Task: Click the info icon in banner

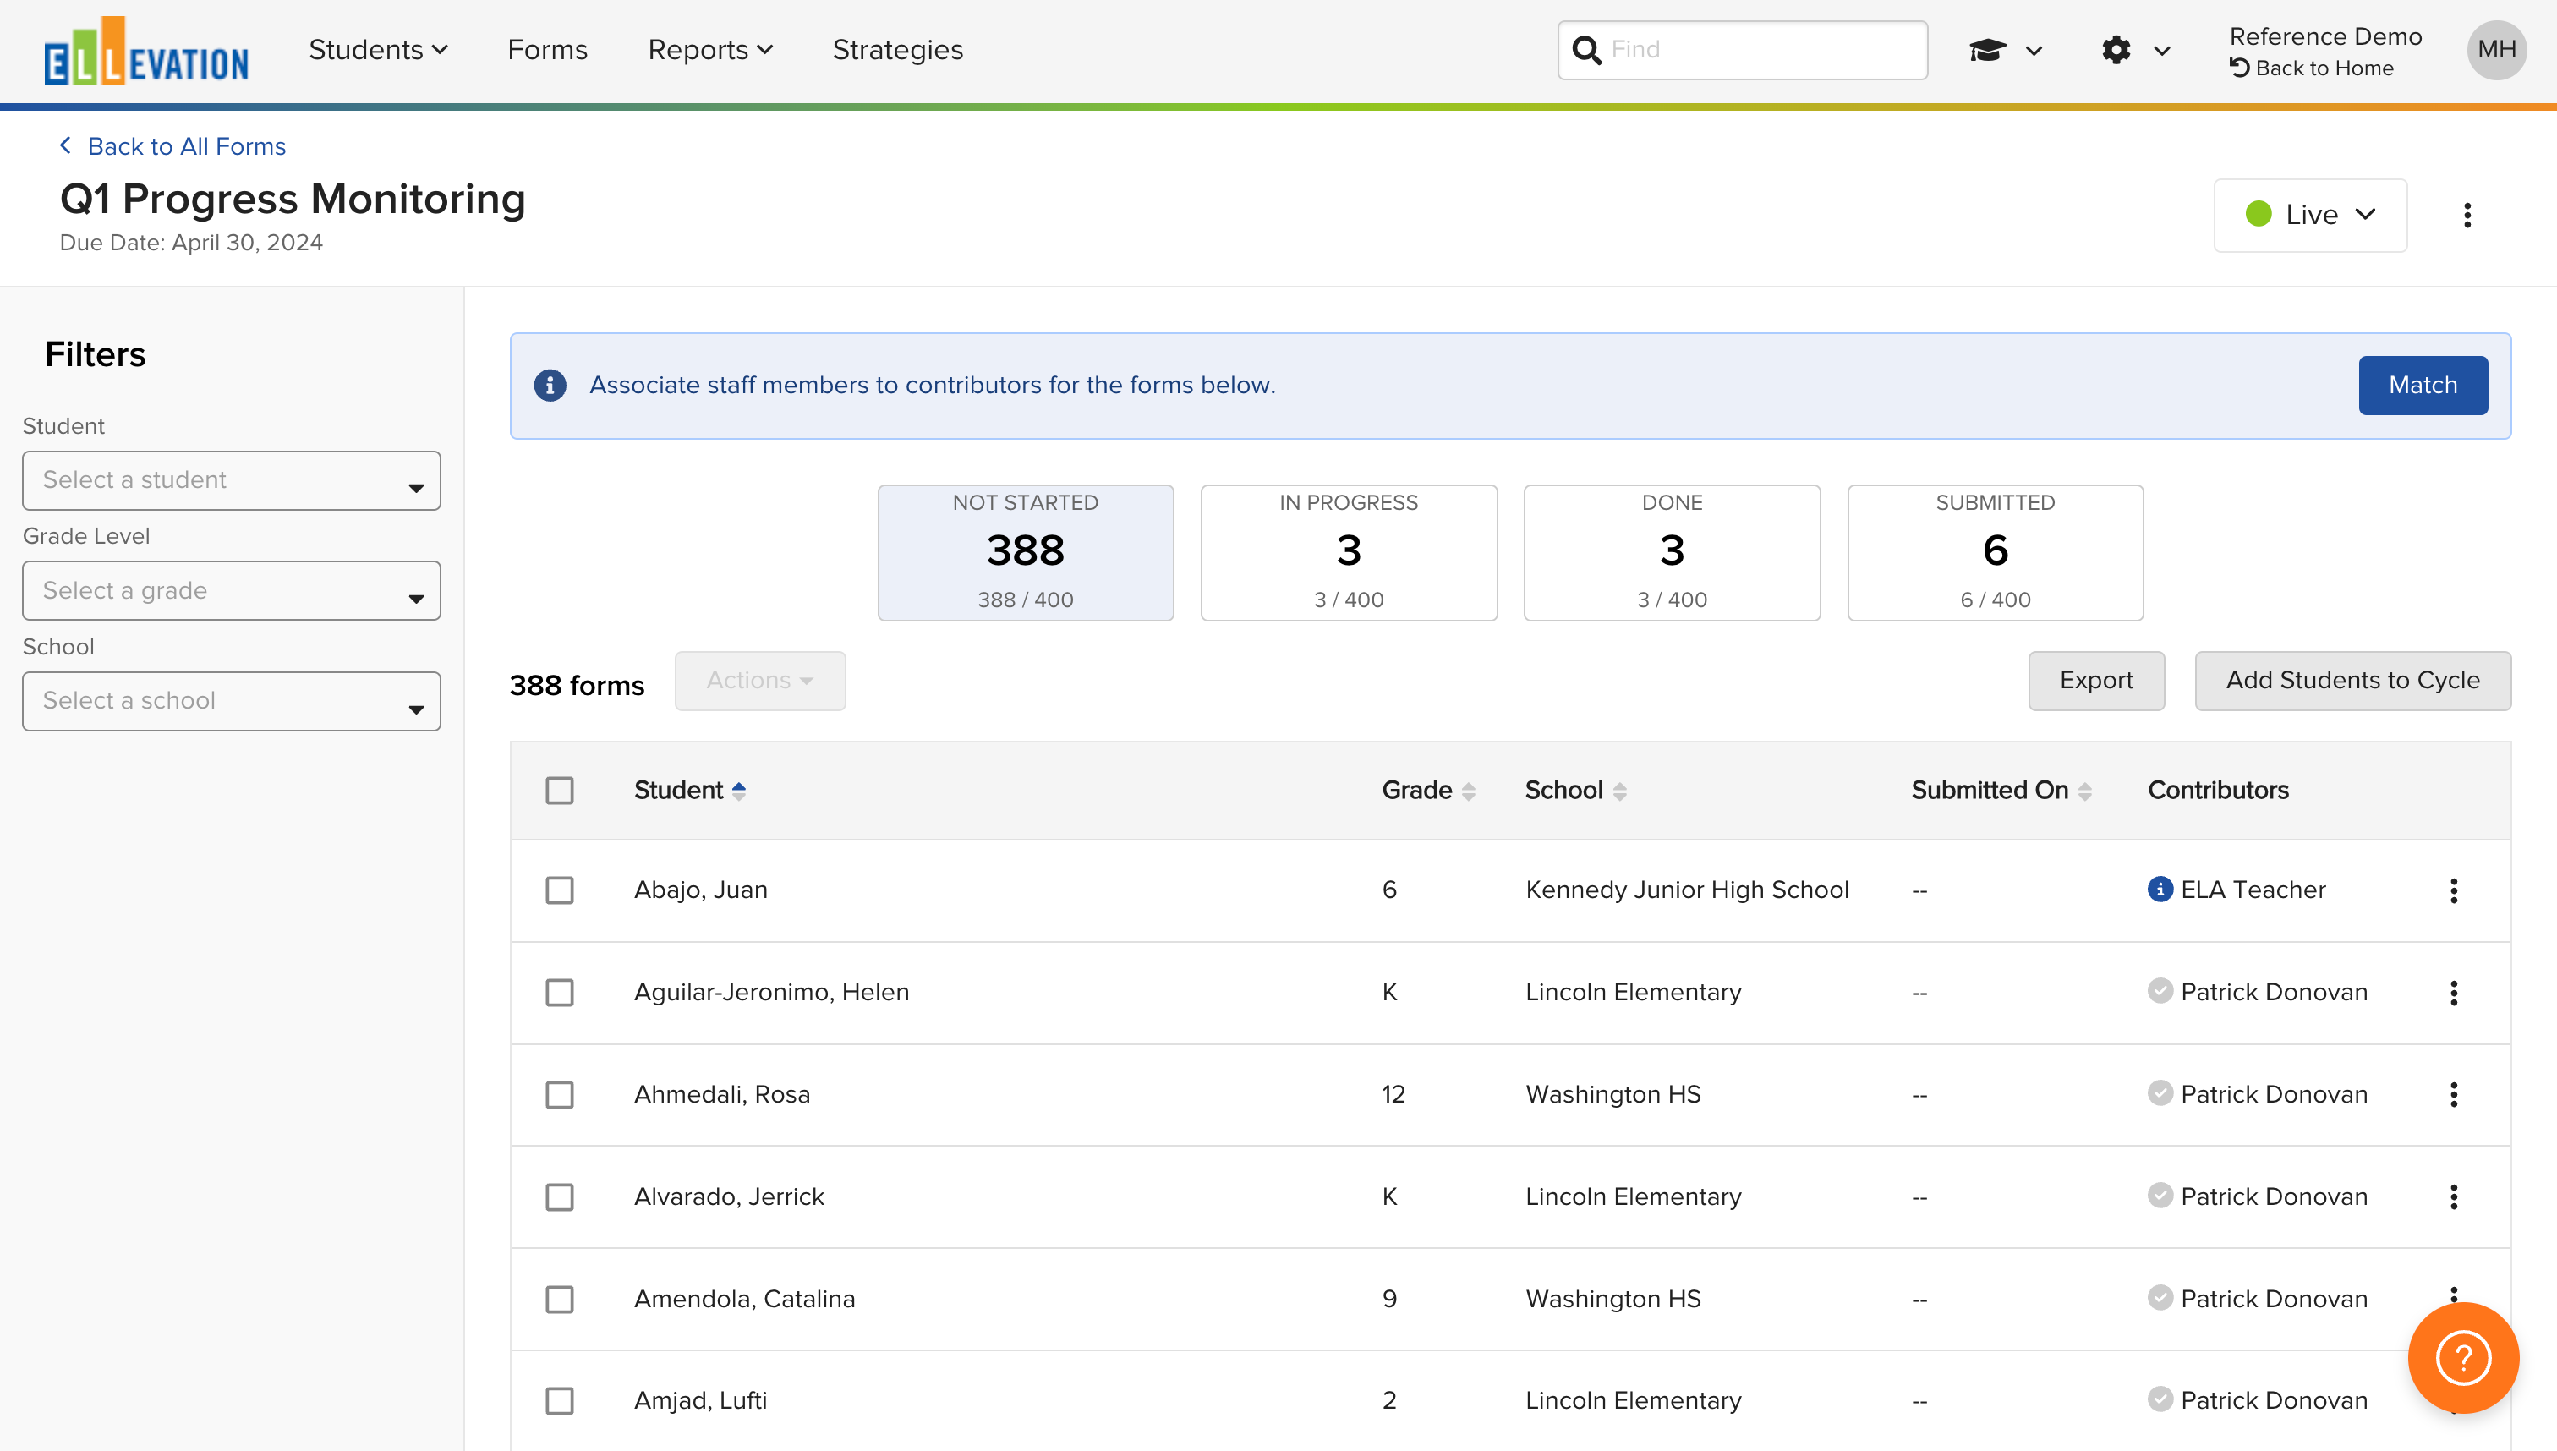Action: 550,386
